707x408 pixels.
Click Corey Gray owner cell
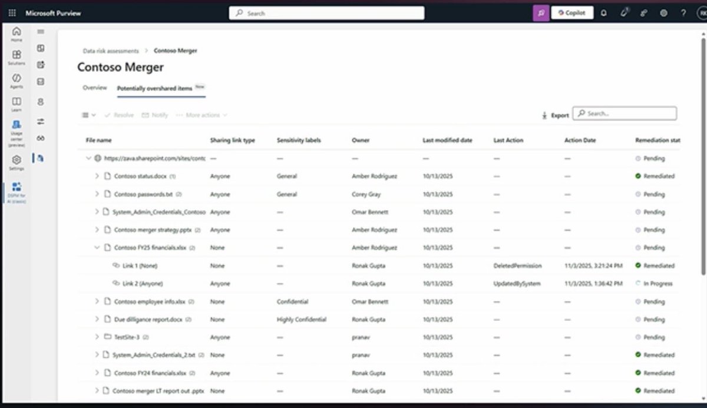(368, 194)
